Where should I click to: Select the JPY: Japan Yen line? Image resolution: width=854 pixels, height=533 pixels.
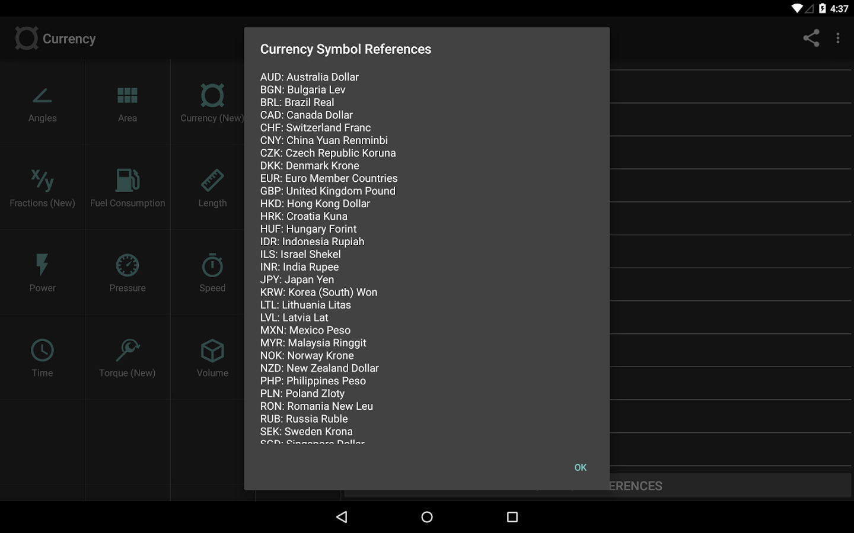pos(297,280)
